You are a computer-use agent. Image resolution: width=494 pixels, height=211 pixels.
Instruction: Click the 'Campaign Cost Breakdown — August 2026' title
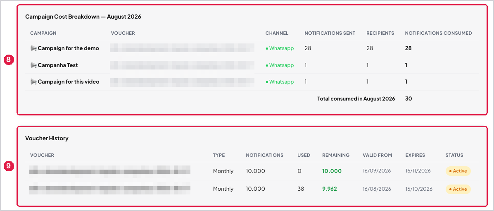click(83, 17)
